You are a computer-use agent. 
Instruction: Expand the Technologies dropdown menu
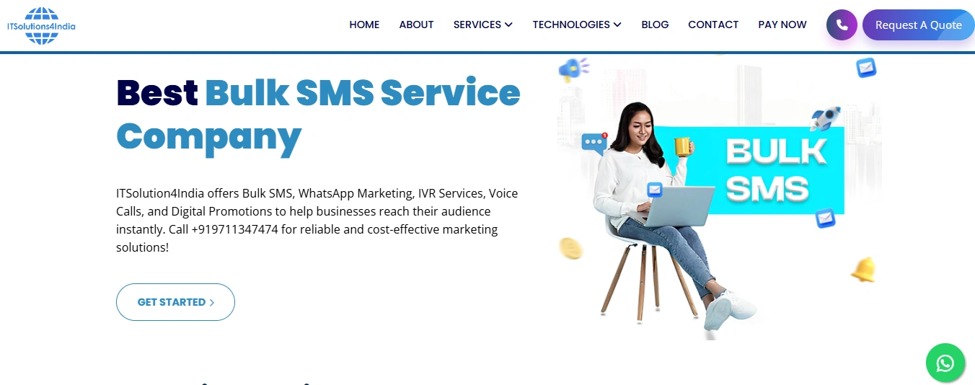coord(577,25)
